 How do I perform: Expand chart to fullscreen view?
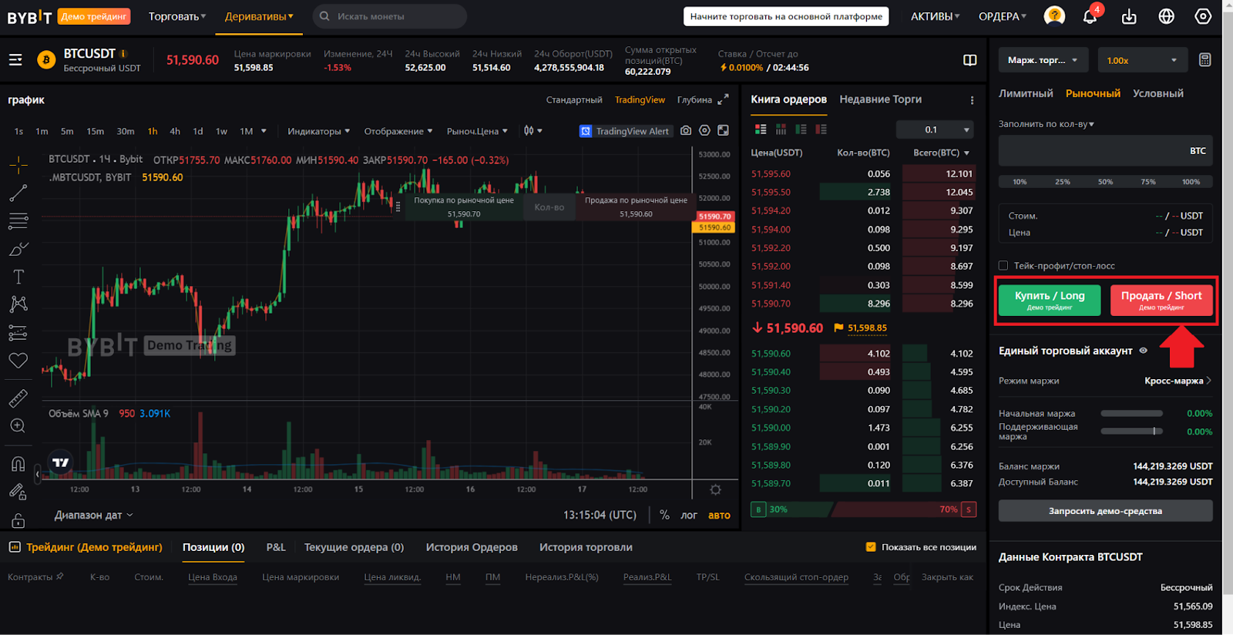click(723, 99)
